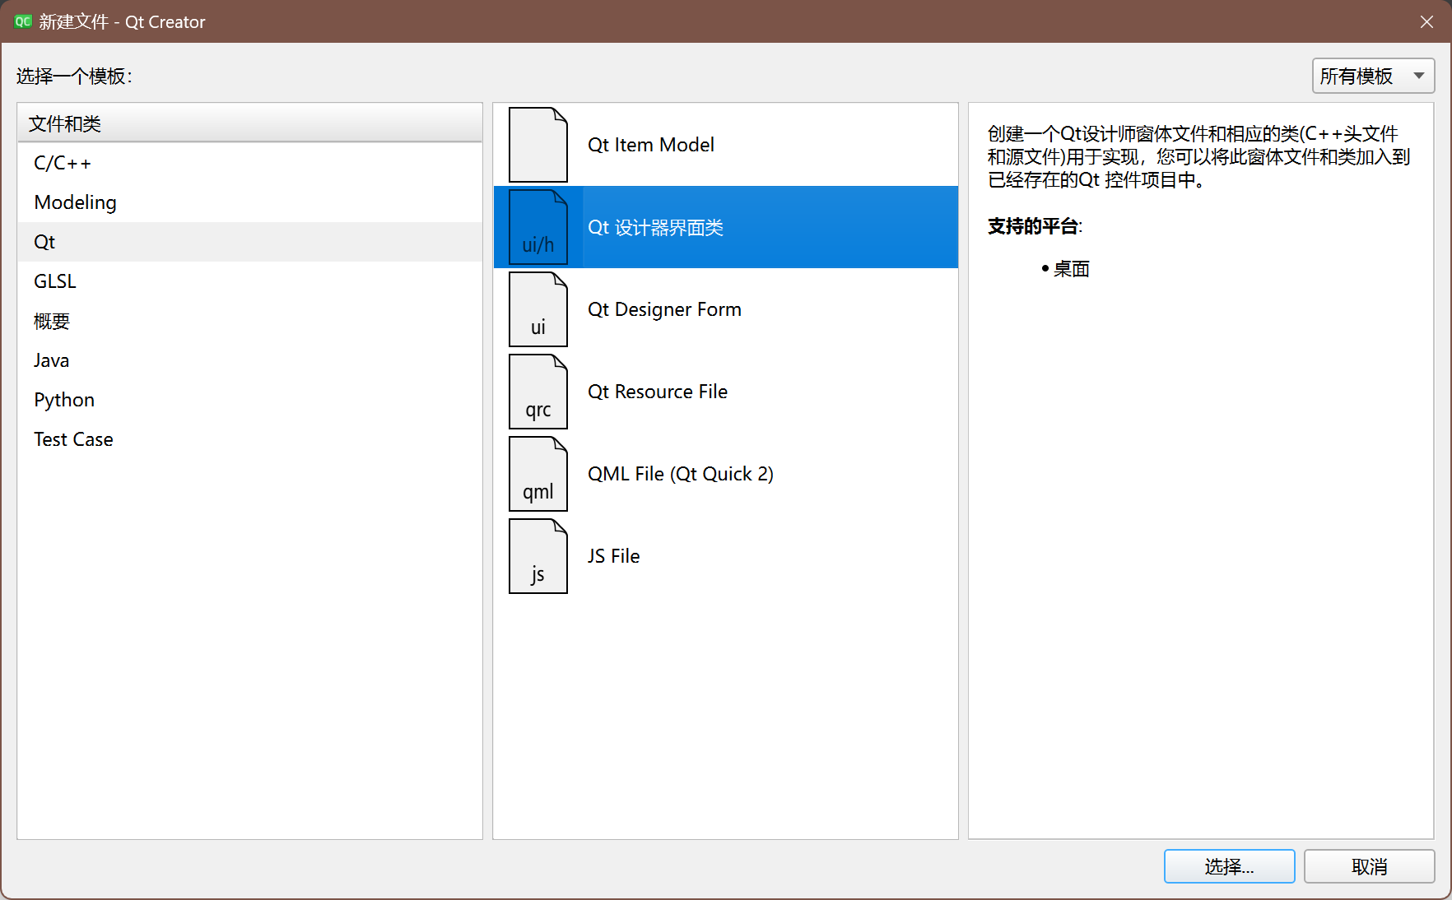Choose the Qt Resource File template label
This screenshot has height=900, width=1452.
click(x=658, y=392)
